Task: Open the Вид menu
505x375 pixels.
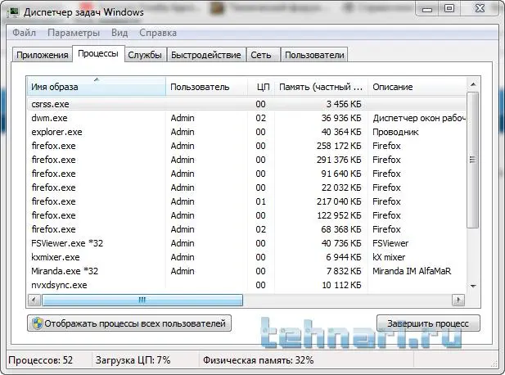Action: [119, 33]
